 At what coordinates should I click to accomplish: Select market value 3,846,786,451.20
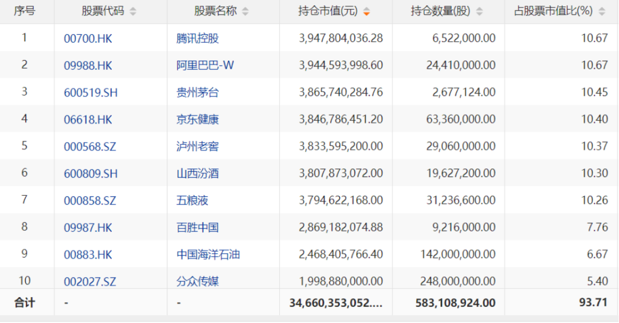(x=340, y=119)
